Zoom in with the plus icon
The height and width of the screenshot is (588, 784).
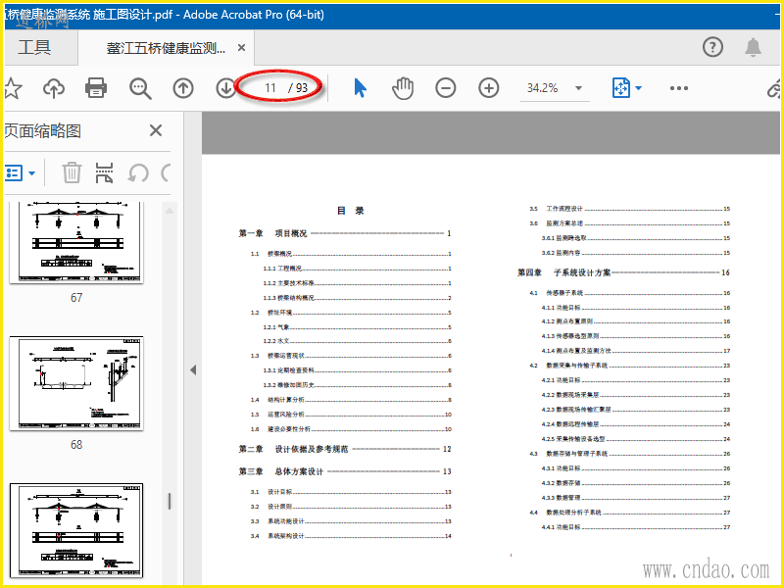[488, 88]
